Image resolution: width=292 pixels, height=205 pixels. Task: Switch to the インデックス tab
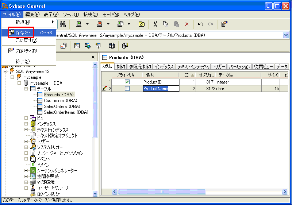[x=164, y=67]
